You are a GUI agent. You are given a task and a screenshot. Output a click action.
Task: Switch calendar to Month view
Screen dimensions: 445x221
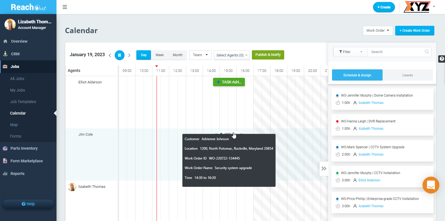click(x=177, y=55)
